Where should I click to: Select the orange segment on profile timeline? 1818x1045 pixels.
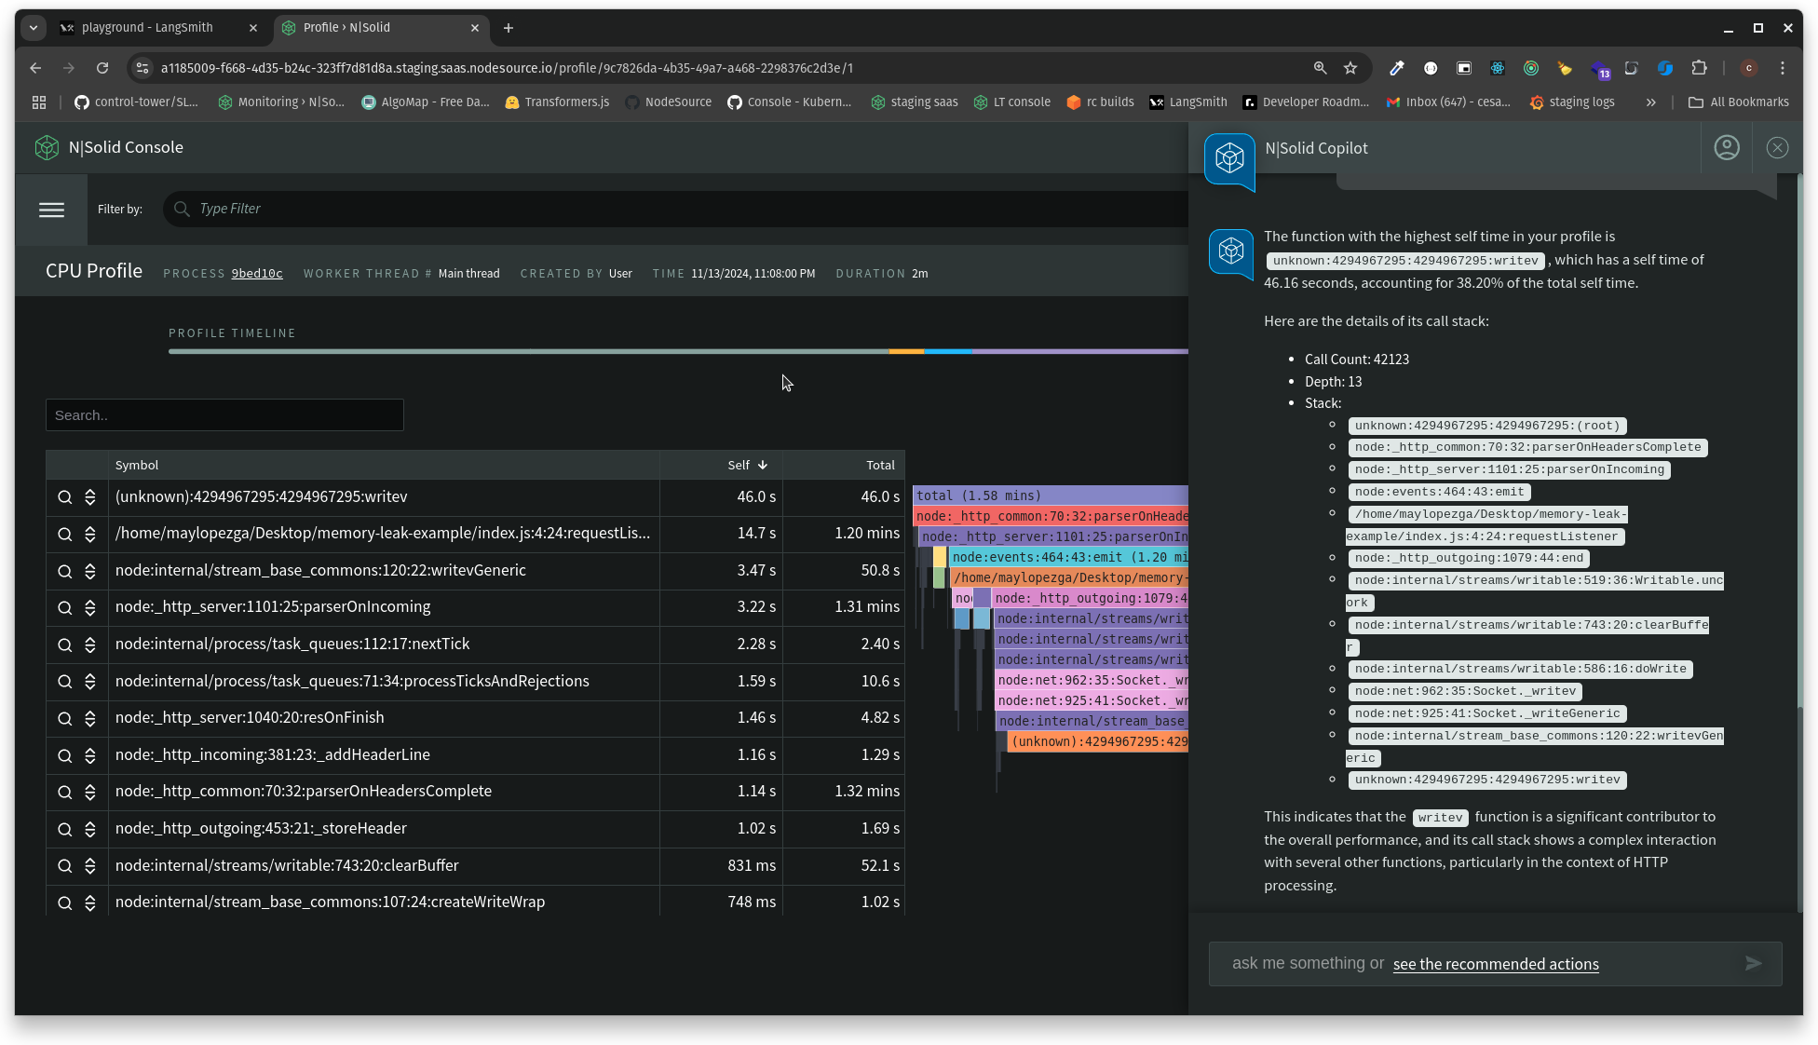click(x=906, y=352)
